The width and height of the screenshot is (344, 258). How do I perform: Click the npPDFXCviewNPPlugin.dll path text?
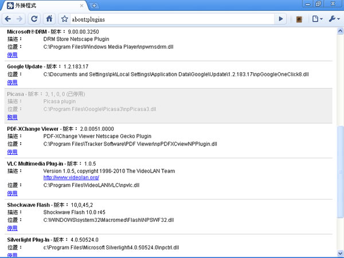pos(130,144)
